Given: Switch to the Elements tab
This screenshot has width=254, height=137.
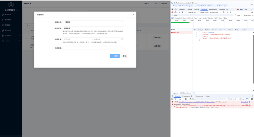Looking at the screenshot, I should point(181,9).
